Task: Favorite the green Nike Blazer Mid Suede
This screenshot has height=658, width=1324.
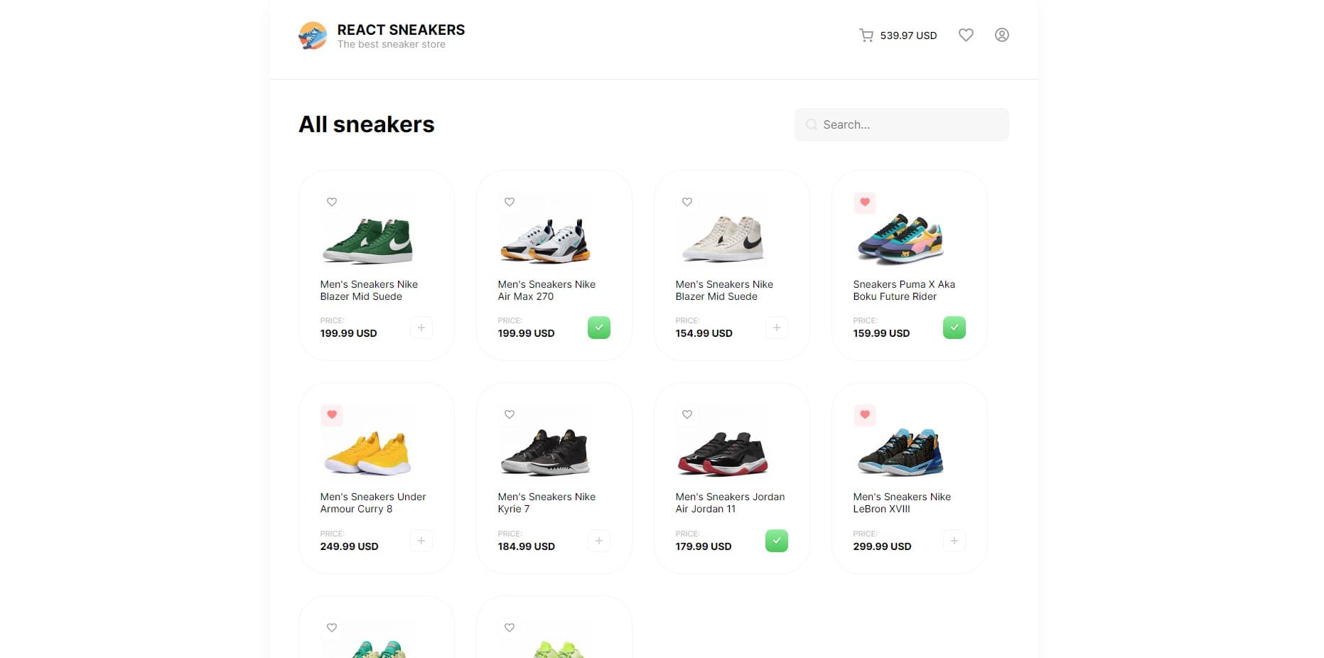Action: pos(332,203)
